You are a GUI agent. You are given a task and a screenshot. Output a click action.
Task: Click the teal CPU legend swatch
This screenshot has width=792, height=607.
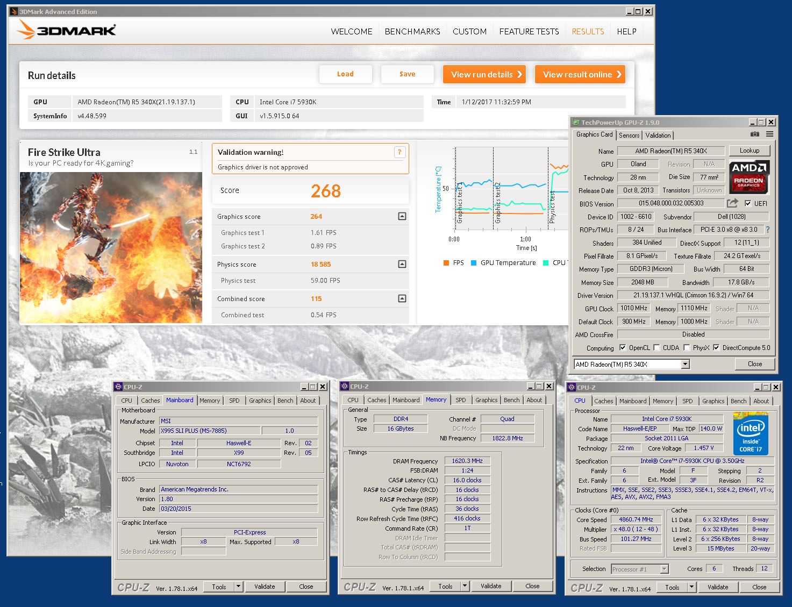point(546,263)
